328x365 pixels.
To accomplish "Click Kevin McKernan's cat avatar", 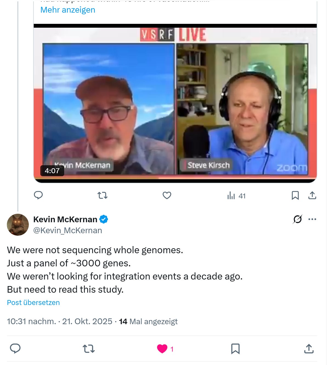I will [x=18, y=225].
